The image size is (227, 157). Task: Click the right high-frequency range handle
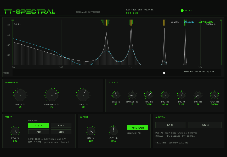[221, 20]
